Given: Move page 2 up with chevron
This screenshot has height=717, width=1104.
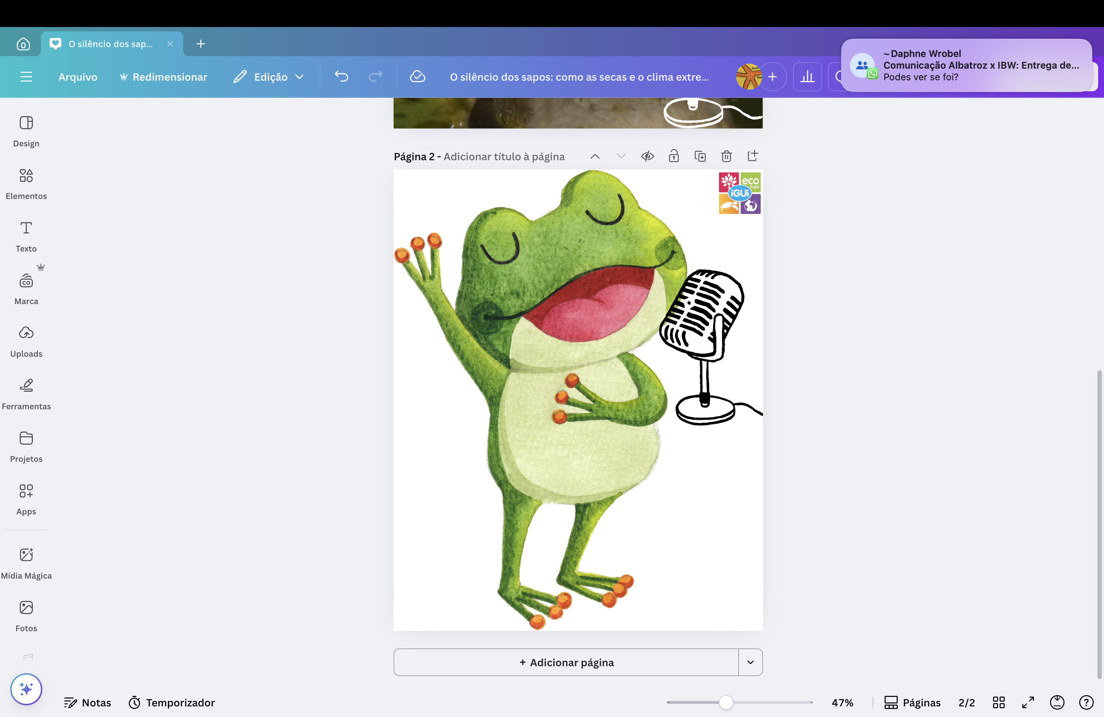Looking at the screenshot, I should [595, 156].
